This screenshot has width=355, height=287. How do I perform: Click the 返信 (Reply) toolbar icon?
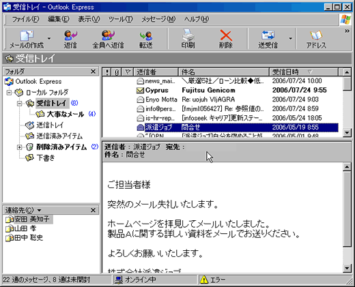click(x=70, y=39)
